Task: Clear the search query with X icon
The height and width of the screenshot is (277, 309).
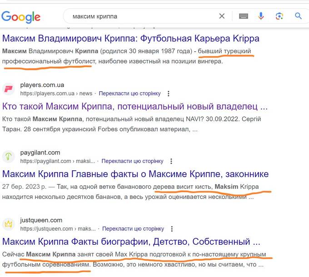Action: 222,16
